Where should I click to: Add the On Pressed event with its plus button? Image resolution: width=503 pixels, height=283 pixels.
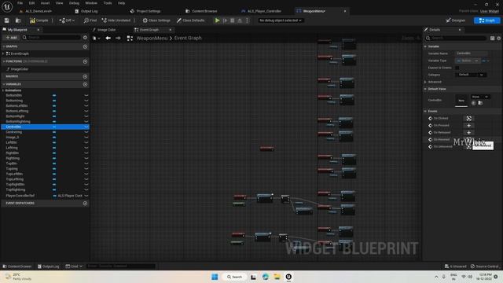pyautogui.click(x=468, y=126)
